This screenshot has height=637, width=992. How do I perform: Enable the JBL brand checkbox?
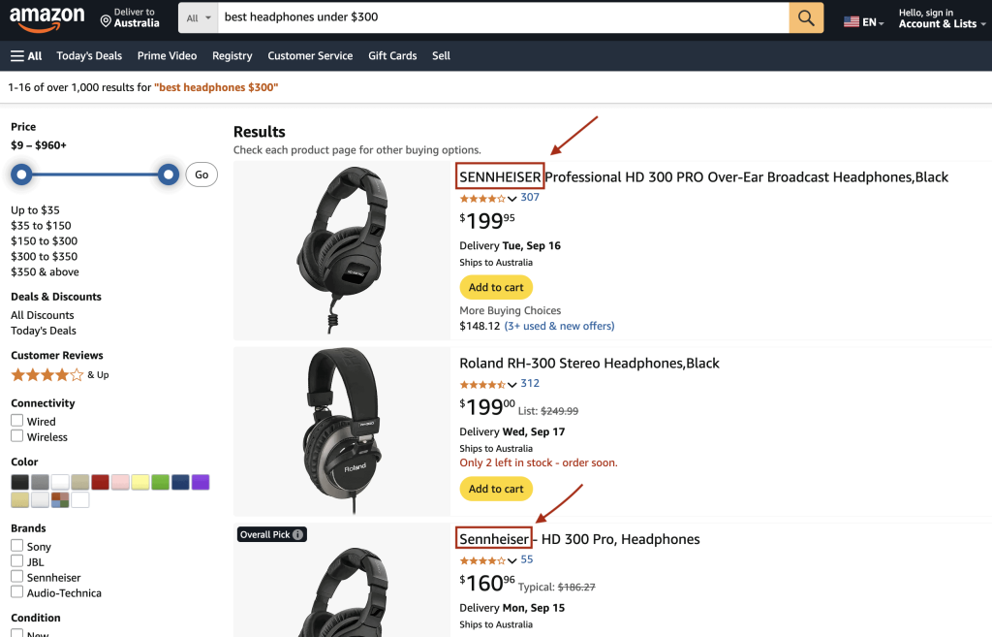coord(16,561)
